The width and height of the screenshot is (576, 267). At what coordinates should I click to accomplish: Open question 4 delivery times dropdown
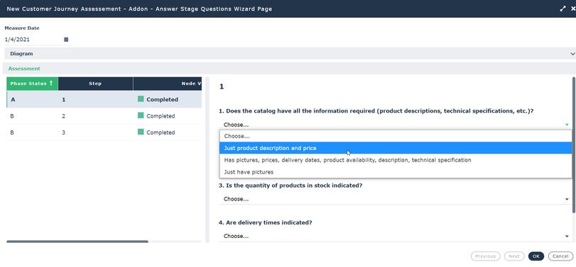click(x=396, y=237)
